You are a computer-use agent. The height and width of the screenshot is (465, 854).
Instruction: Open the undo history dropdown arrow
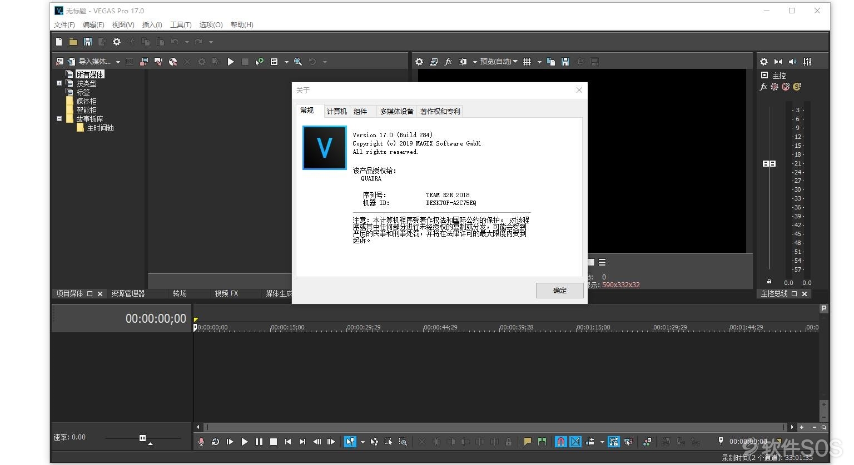(x=187, y=42)
